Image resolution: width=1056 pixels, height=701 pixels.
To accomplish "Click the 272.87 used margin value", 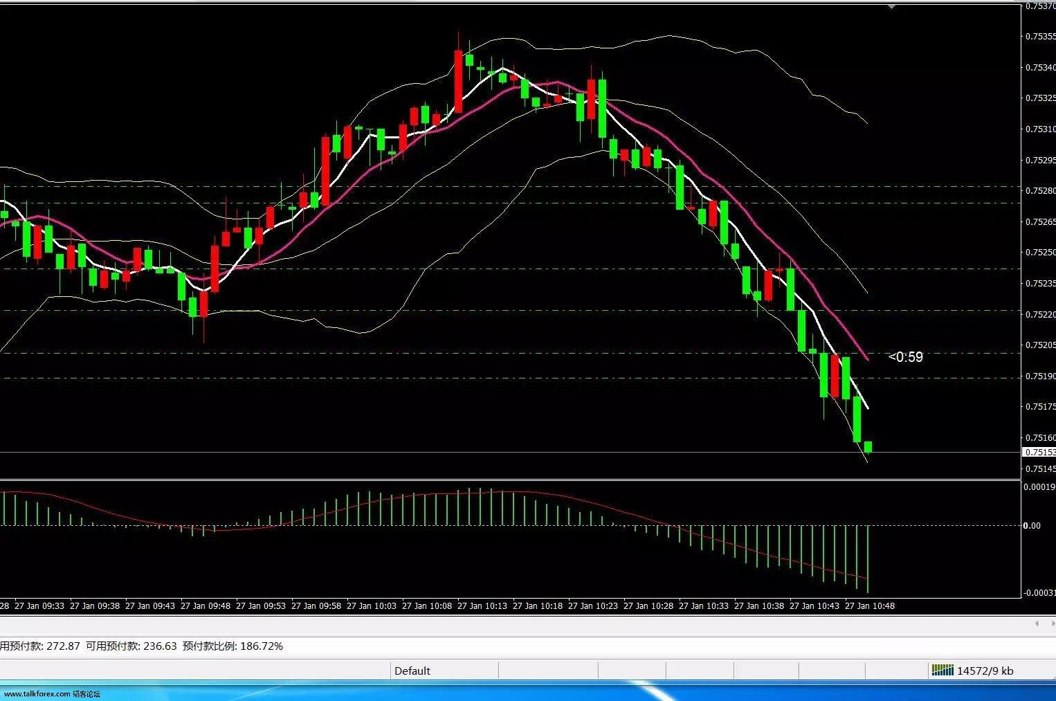I will pos(62,646).
